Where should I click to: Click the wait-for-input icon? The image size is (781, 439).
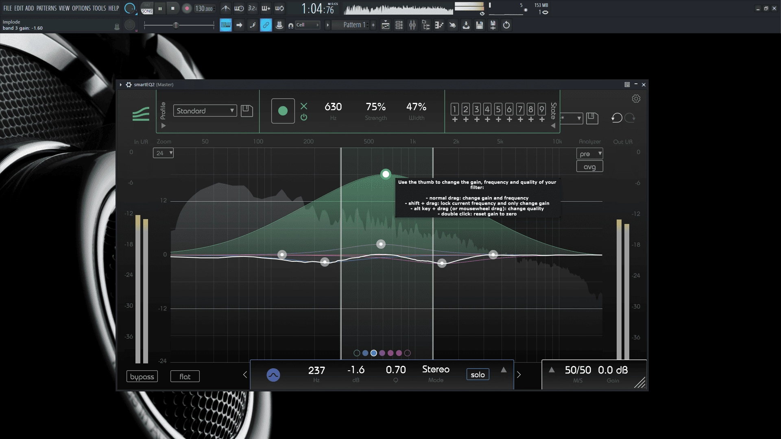click(239, 8)
